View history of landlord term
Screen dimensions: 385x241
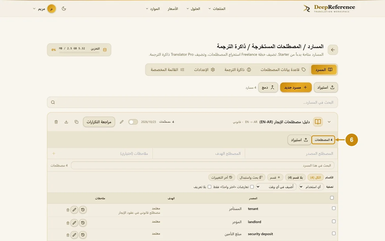[x=83, y=223]
